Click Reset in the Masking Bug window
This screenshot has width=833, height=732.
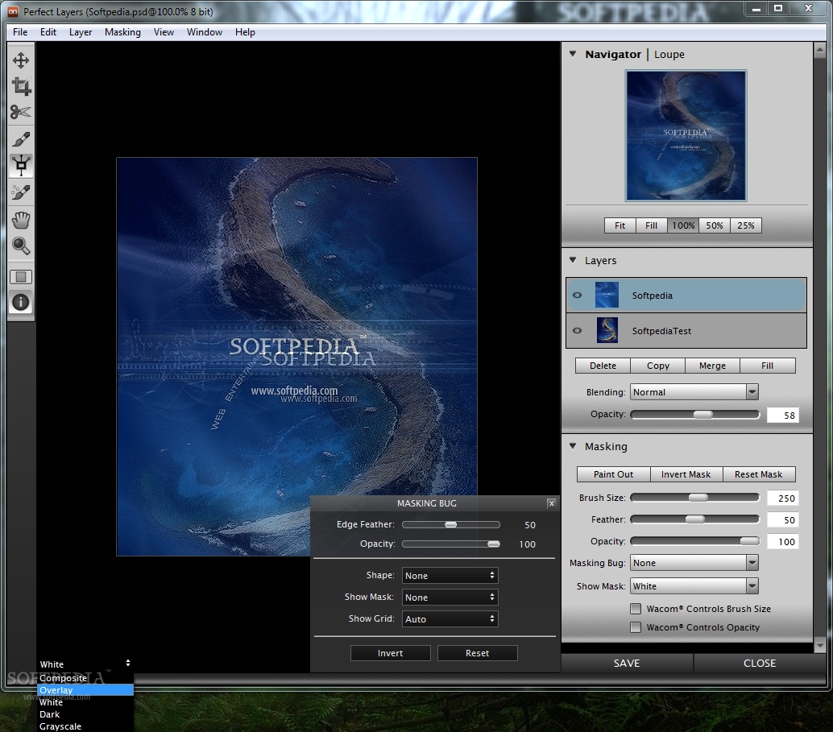click(477, 653)
